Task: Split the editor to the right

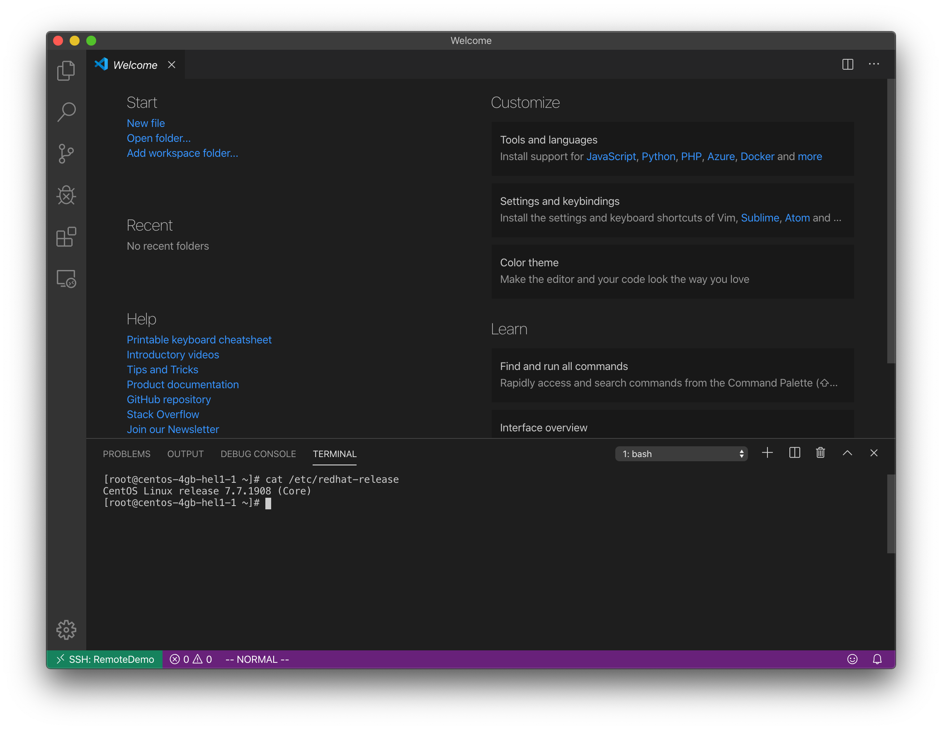Action: pyautogui.click(x=847, y=64)
